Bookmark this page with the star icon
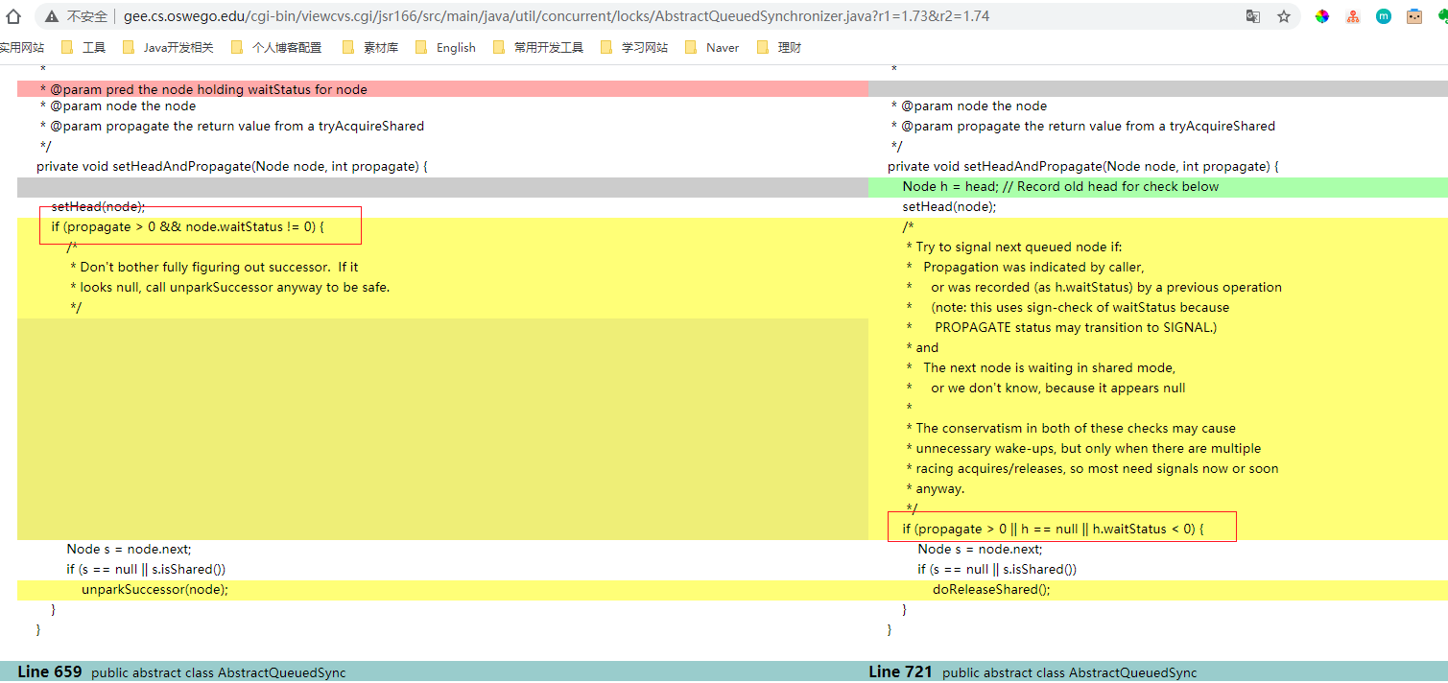Image resolution: width=1448 pixels, height=683 pixels. [x=1284, y=16]
